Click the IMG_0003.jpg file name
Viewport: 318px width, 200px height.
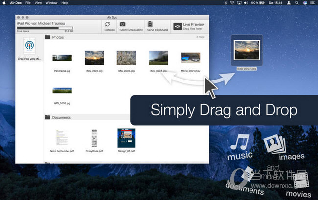[126, 71]
